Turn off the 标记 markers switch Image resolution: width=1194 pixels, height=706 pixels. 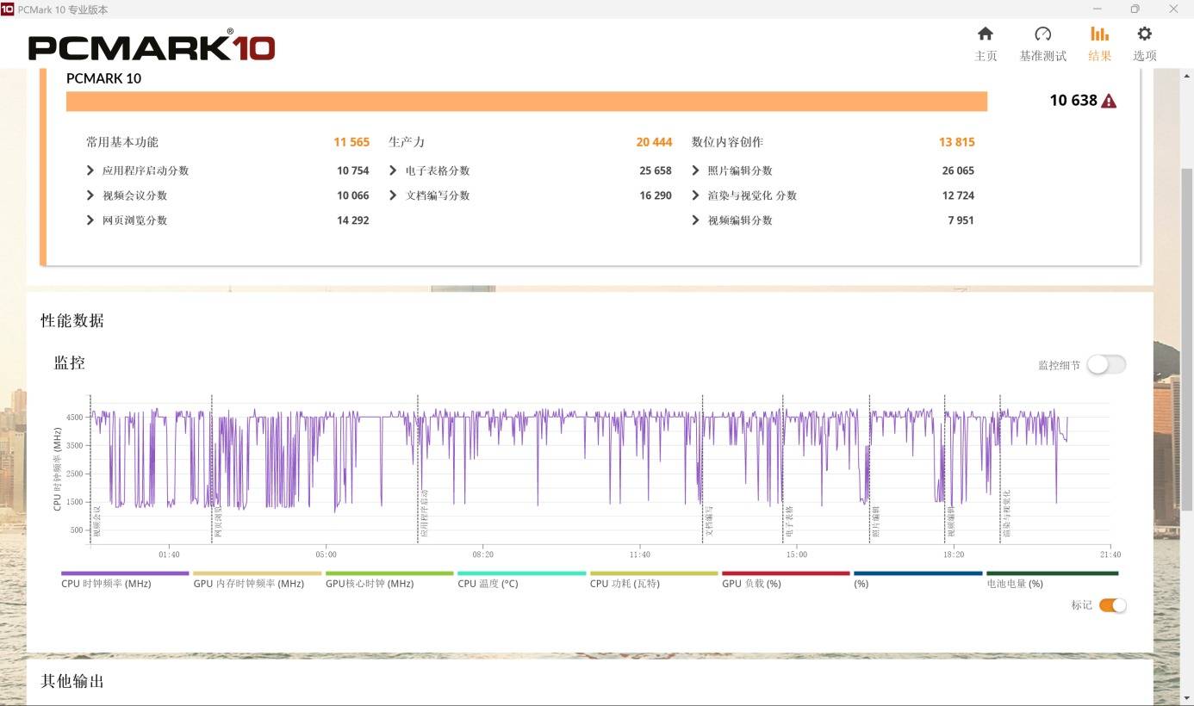coord(1112,605)
